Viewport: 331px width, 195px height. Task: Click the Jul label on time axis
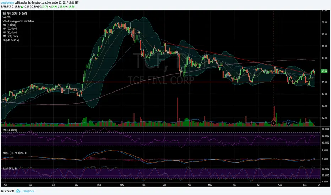[258, 185]
